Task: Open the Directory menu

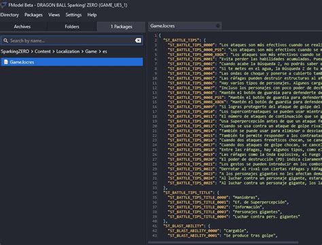Action: tap(10, 15)
